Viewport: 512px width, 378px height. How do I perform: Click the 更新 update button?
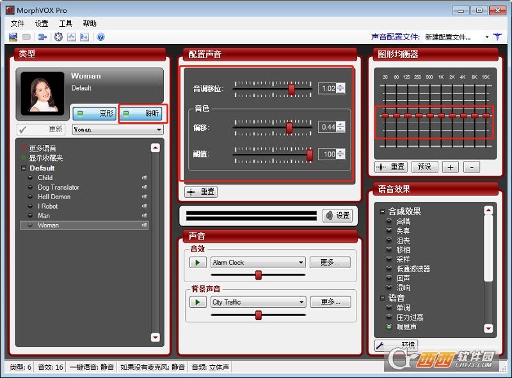click(41, 130)
